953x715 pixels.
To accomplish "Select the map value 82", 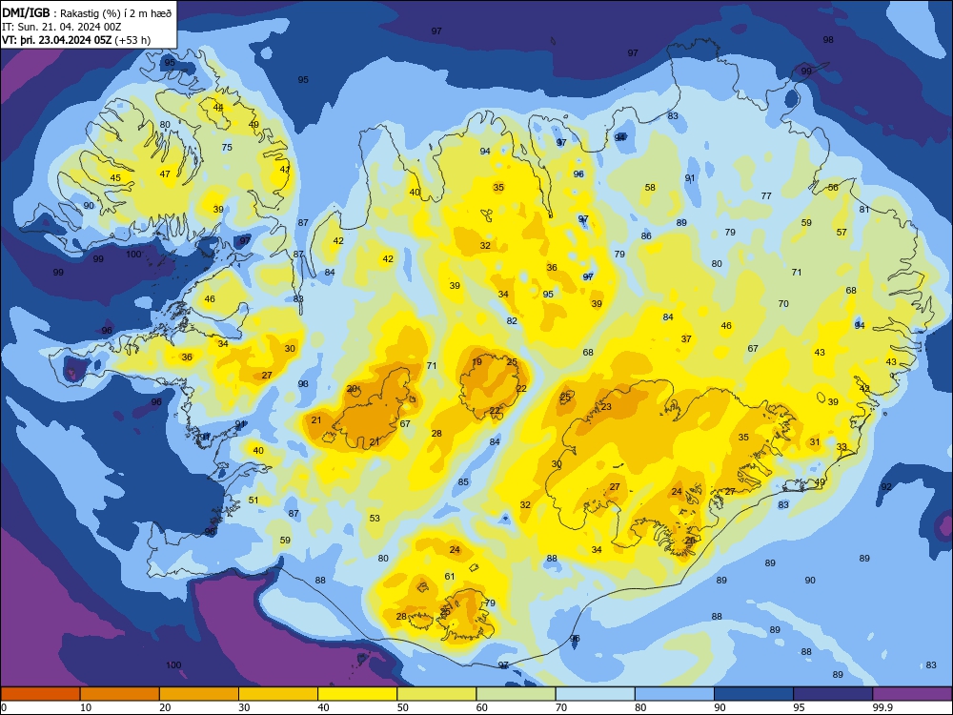I will (x=512, y=320).
